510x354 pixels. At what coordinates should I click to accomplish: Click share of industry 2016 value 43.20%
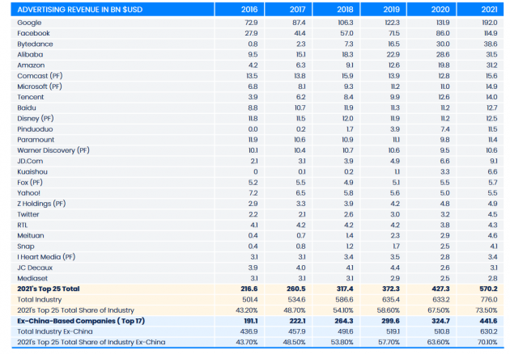tap(247, 310)
